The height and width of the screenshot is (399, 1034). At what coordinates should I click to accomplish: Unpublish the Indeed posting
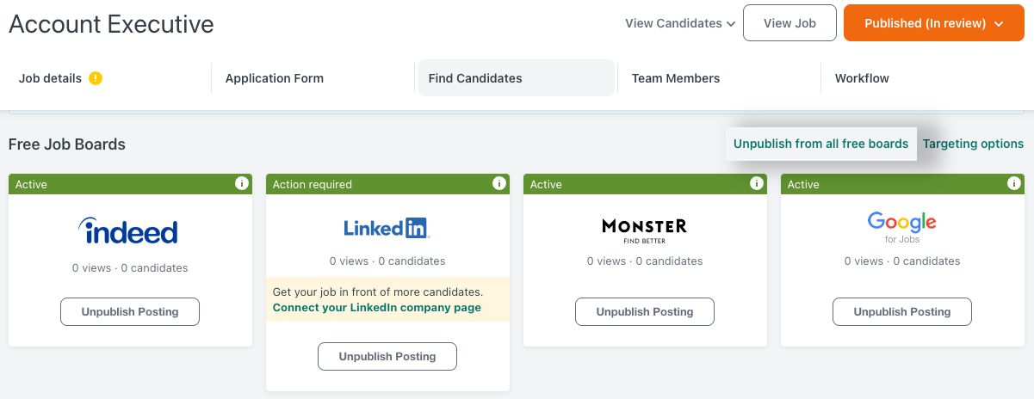point(130,311)
